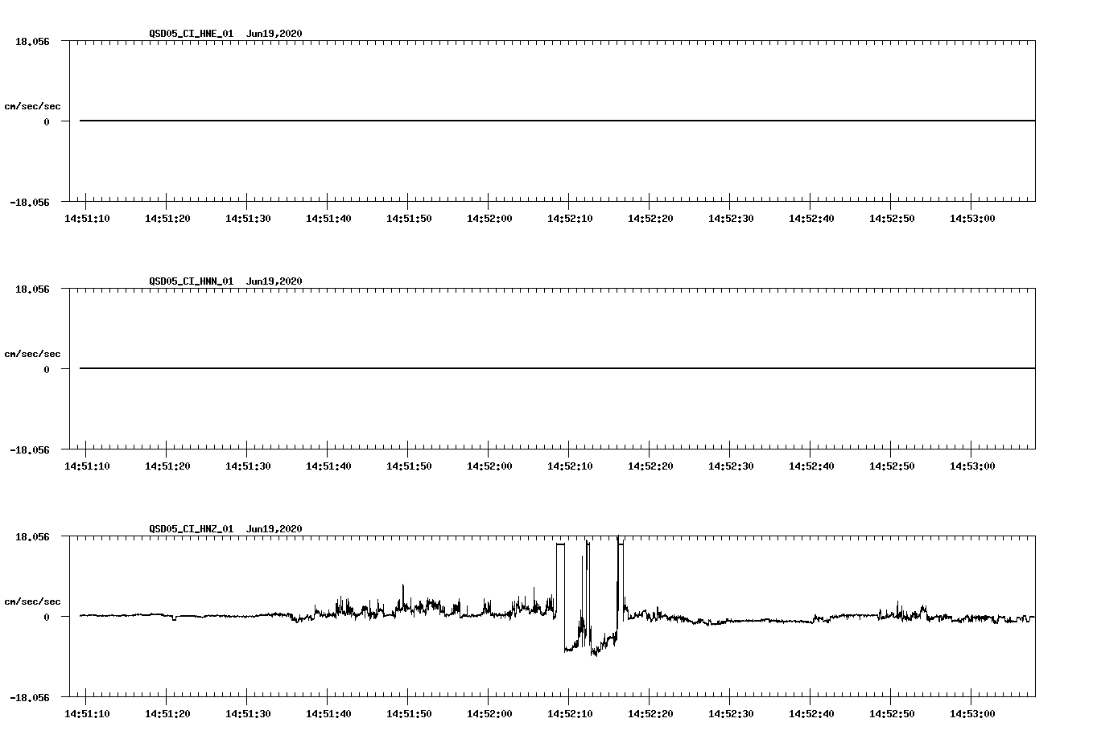The height and width of the screenshot is (743, 1093).
Task: Click the 14:52:10 time label under HNN plot
Action: pos(570,466)
